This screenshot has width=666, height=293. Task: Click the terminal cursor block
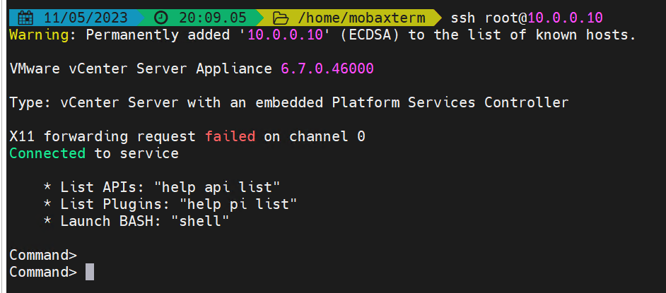[x=90, y=272]
